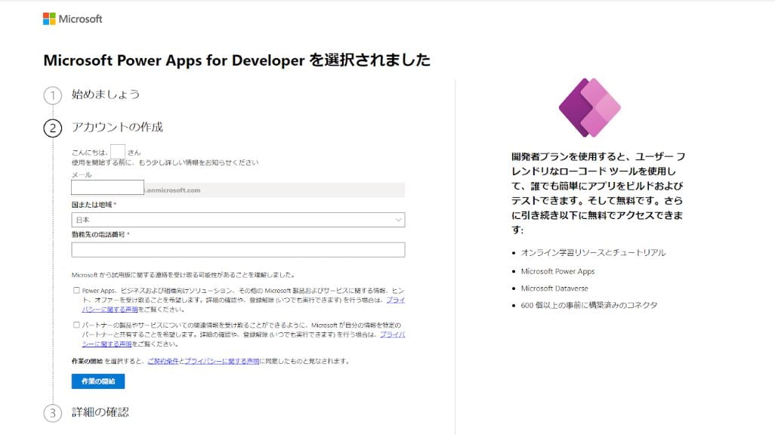Click the chevron arrow on the 日本 dropdown

pyautogui.click(x=398, y=220)
